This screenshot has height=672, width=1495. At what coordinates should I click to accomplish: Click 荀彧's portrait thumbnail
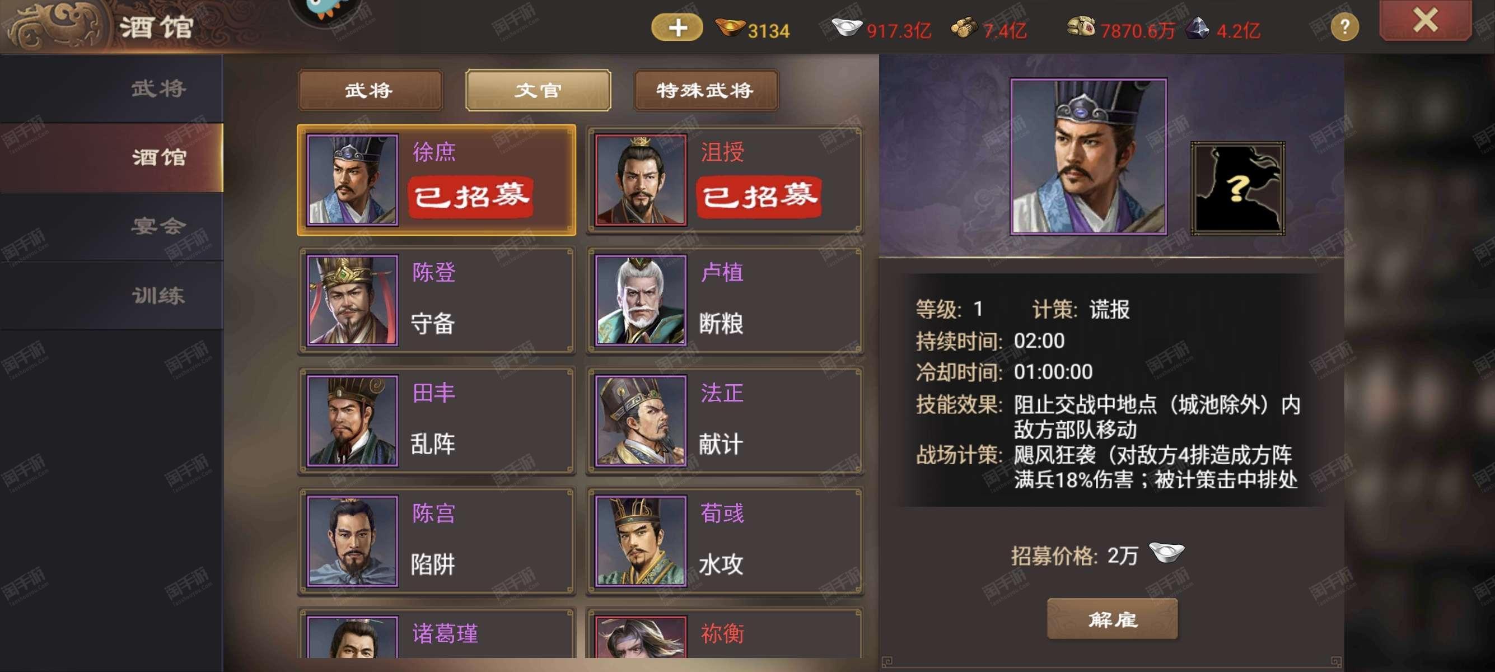click(x=641, y=541)
